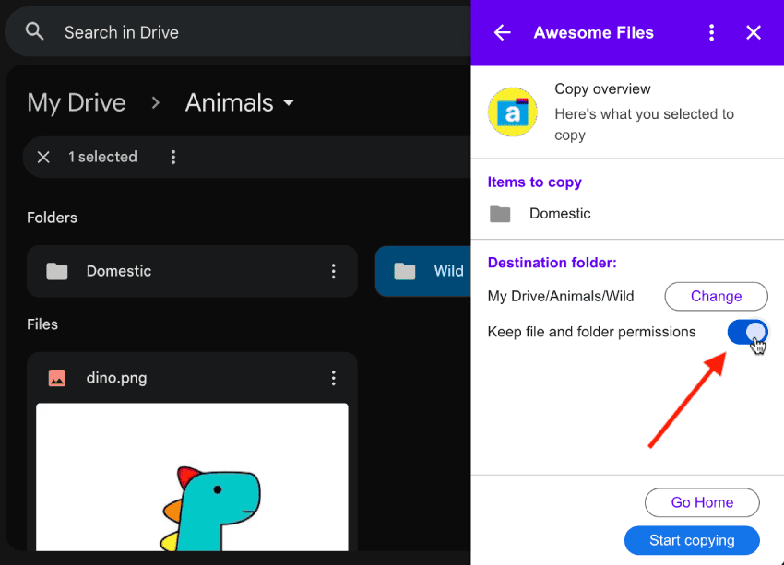Change the destination folder
Image resolution: width=784 pixels, height=565 pixels.
(716, 296)
